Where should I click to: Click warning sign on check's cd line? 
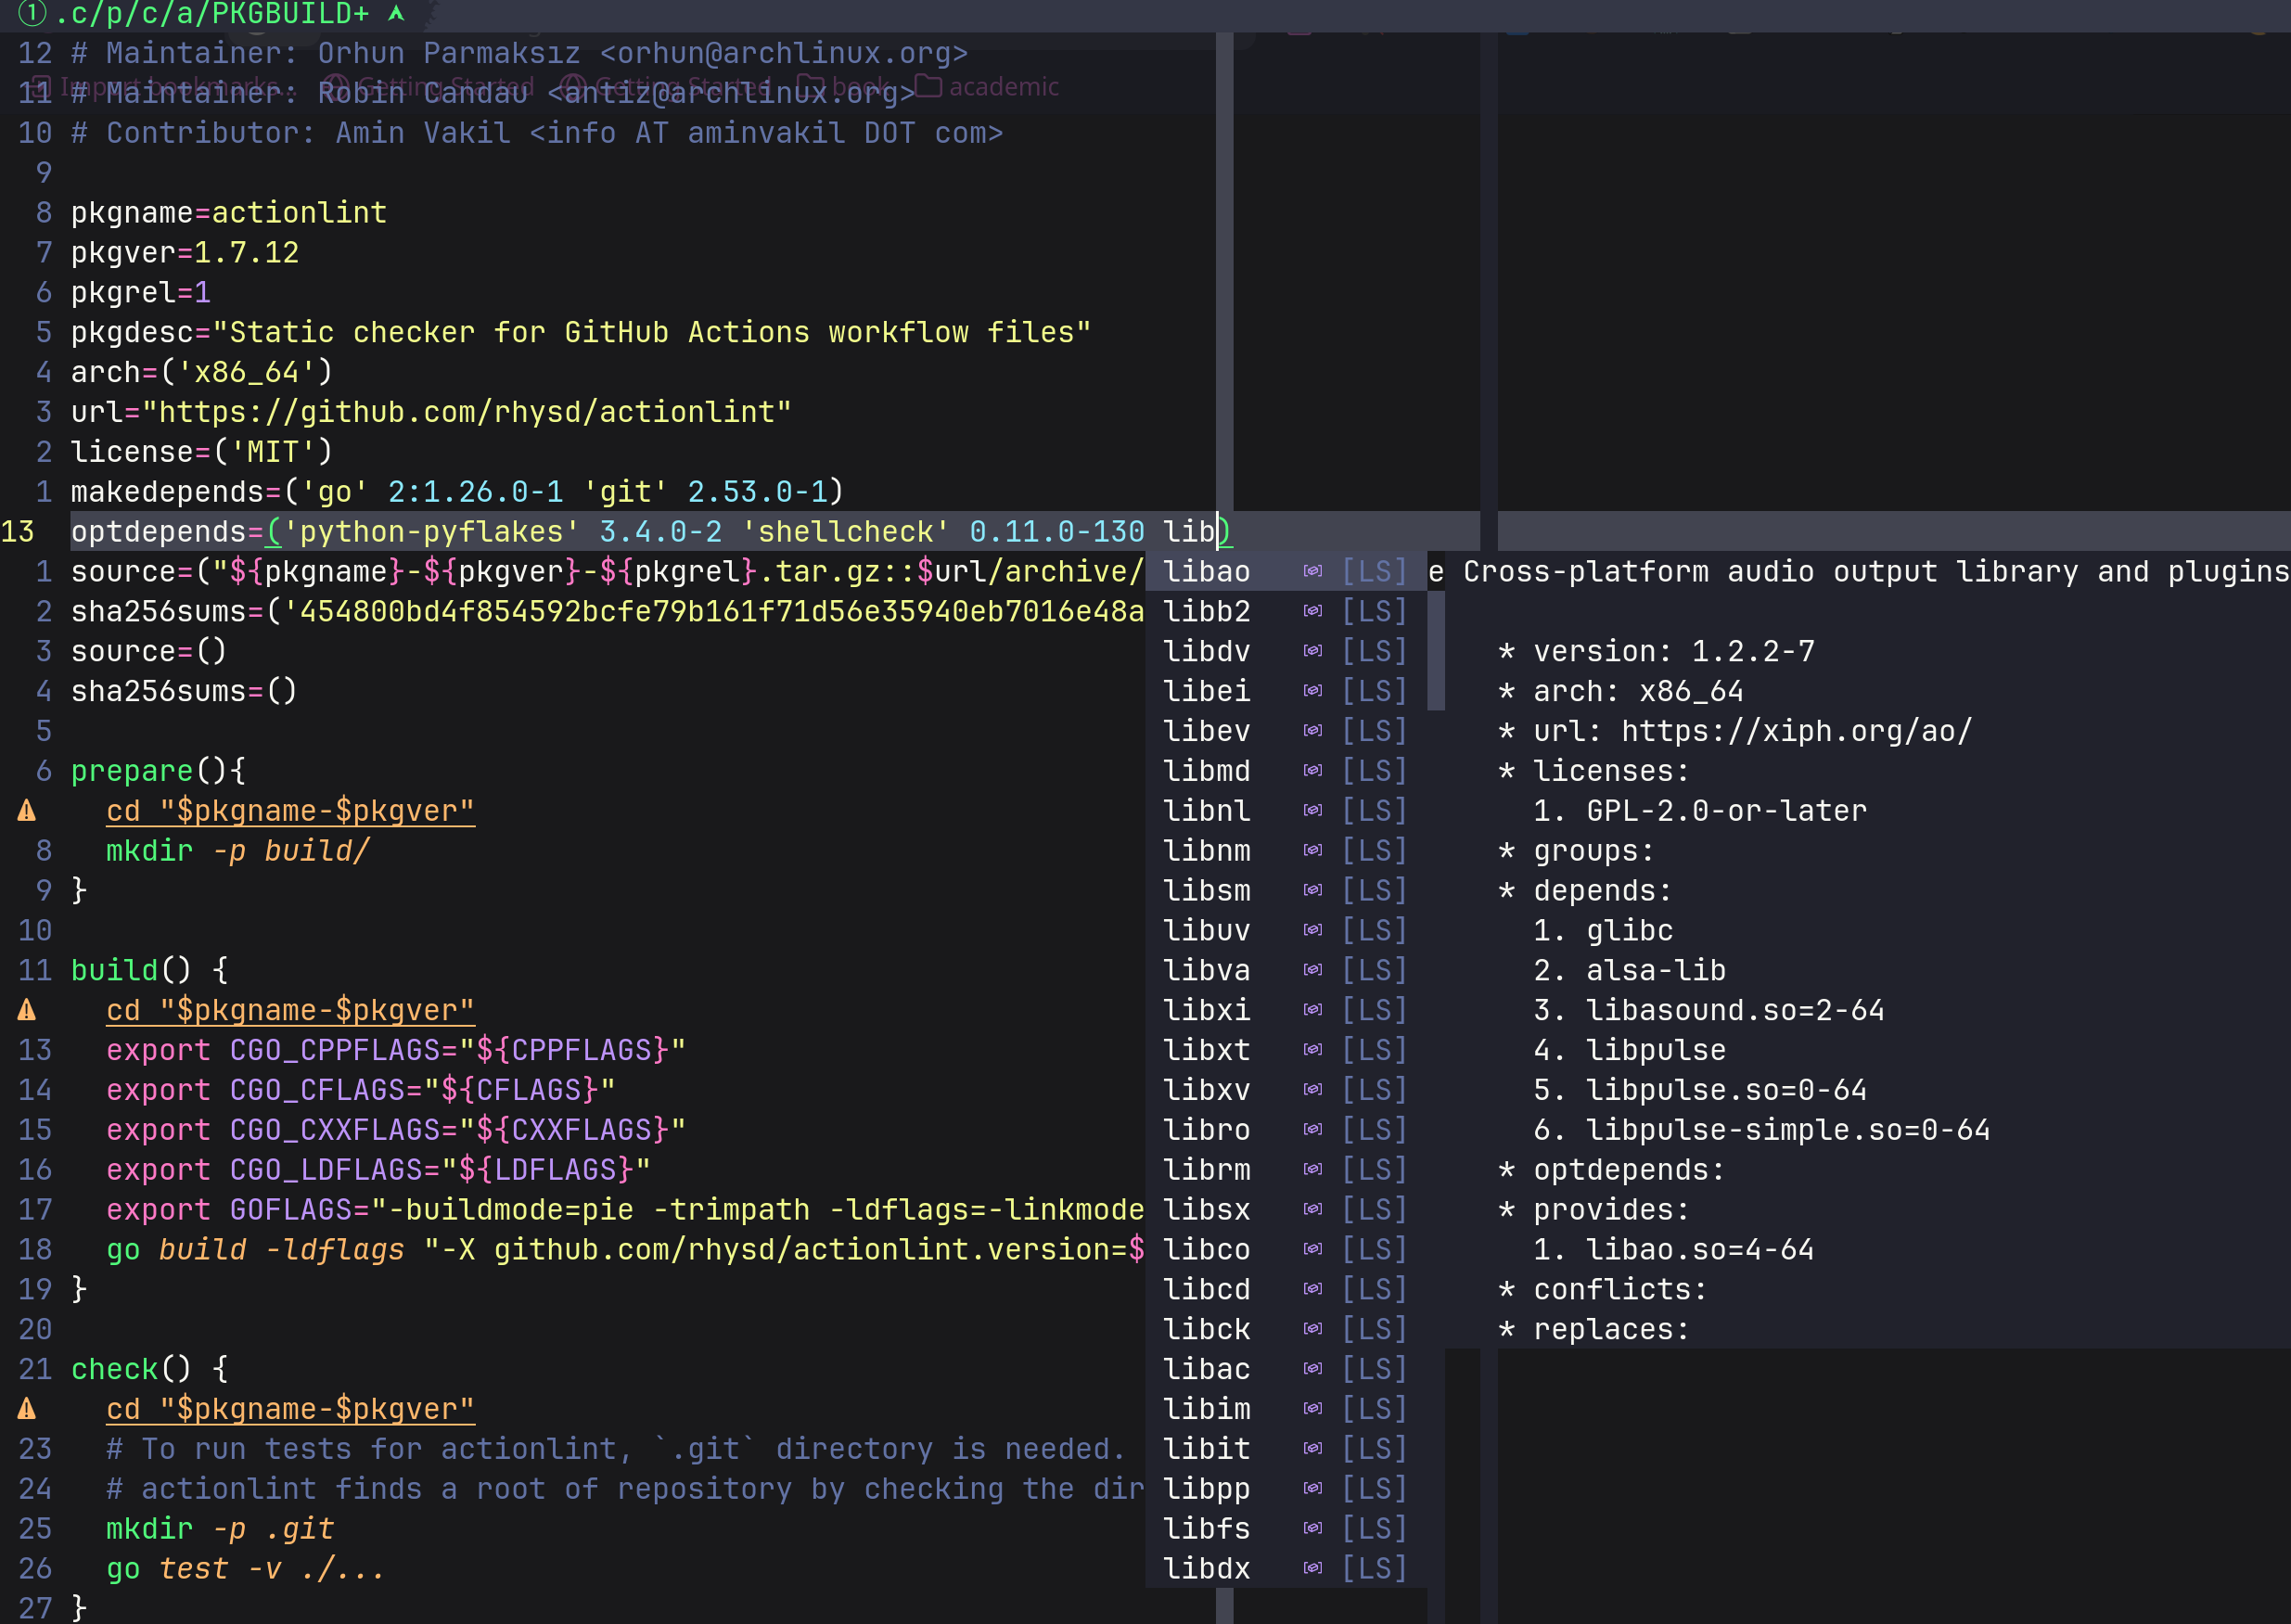27,1409
